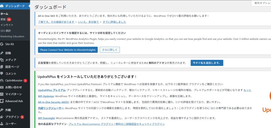Click Please Connect Your Website to MonsterInsights
The height and width of the screenshot is (128, 271).
[x=68, y=50]
